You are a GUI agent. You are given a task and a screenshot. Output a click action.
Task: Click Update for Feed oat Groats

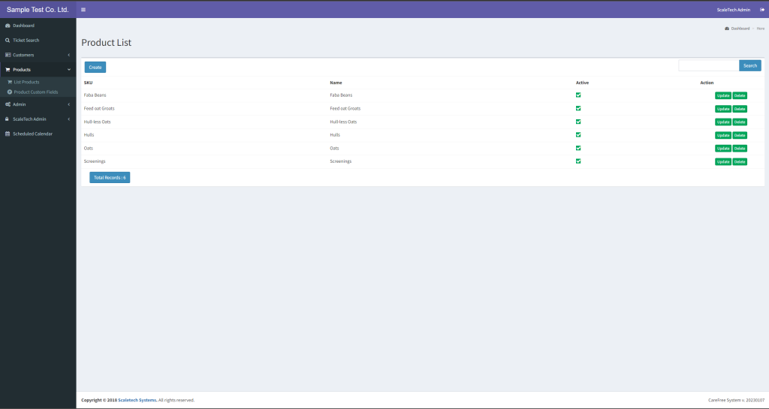click(x=722, y=109)
